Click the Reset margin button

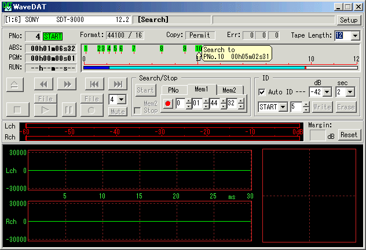(x=348, y=134)
